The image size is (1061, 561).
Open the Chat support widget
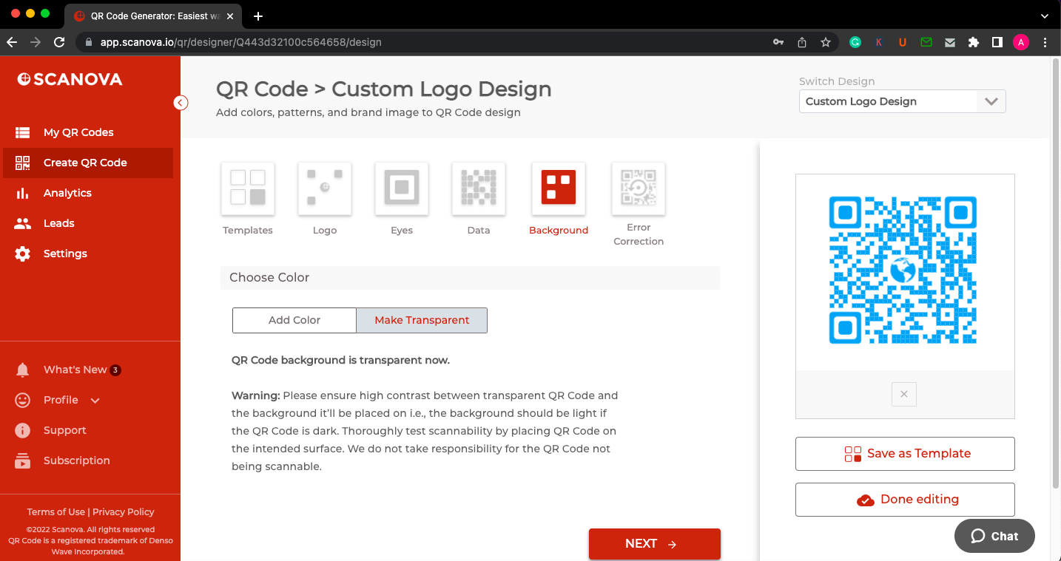tap(994, 536)
